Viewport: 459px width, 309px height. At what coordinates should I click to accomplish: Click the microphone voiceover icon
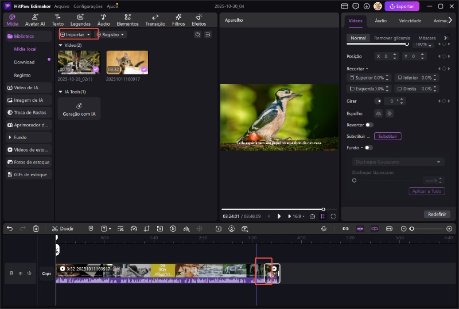324,228
